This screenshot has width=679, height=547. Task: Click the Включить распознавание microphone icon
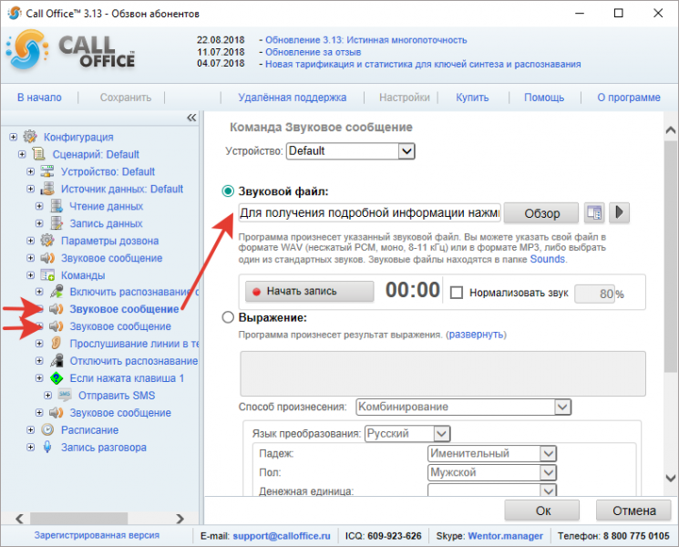[57, 292]
